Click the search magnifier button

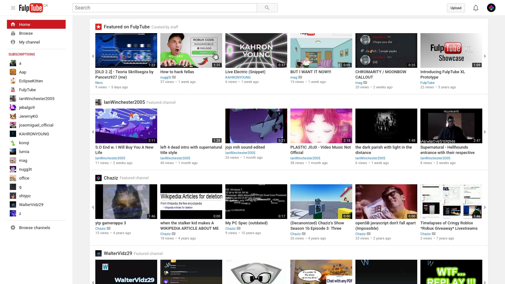pos(267,8)
